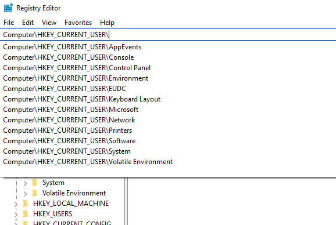
Task: Expand the HKEY_USERS hive
Action: click(x=16, y=215)
